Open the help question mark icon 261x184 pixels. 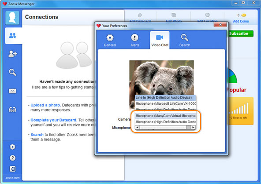12,158
